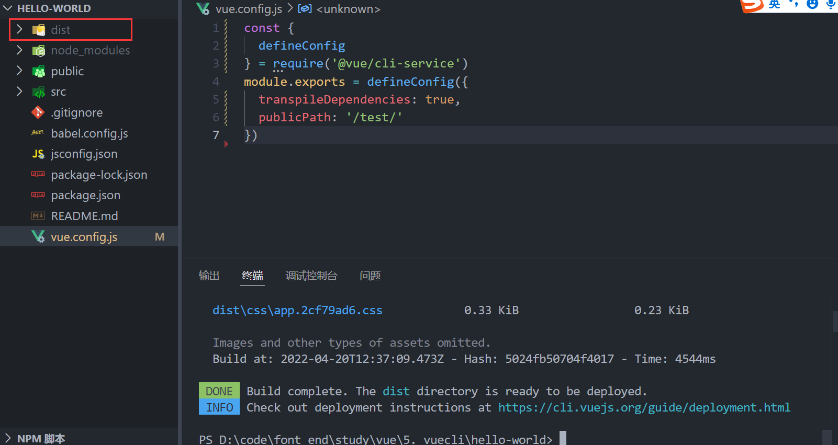Screen dimensions: 838x445
Task: Open jsconfig.json file
Action: click(x=84, y=154)
